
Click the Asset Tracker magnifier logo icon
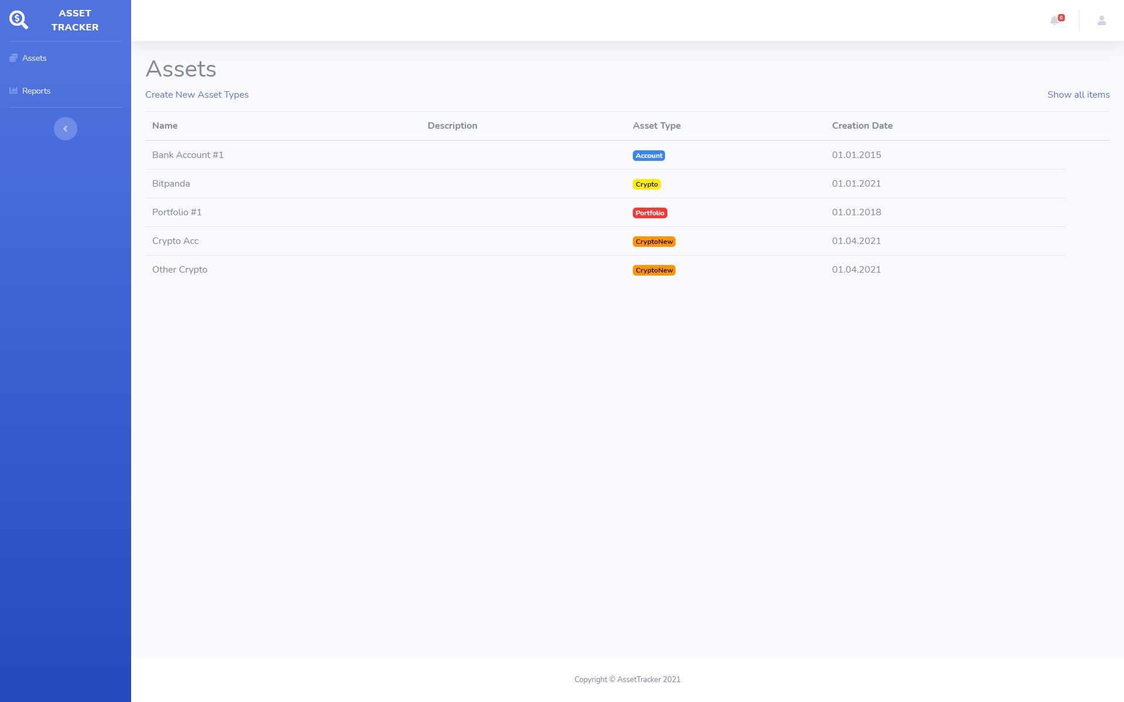pyautogui.click(x=18, y=20)
